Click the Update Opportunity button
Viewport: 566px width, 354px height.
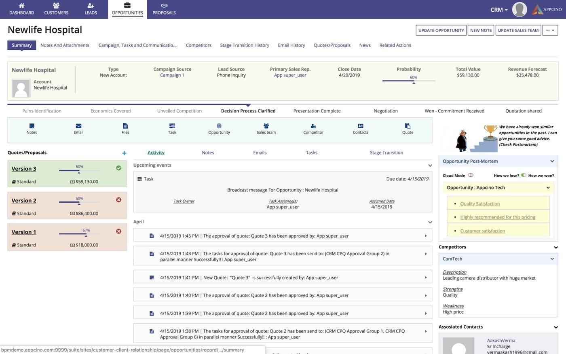pyautogui.click(x=441, y=30)
